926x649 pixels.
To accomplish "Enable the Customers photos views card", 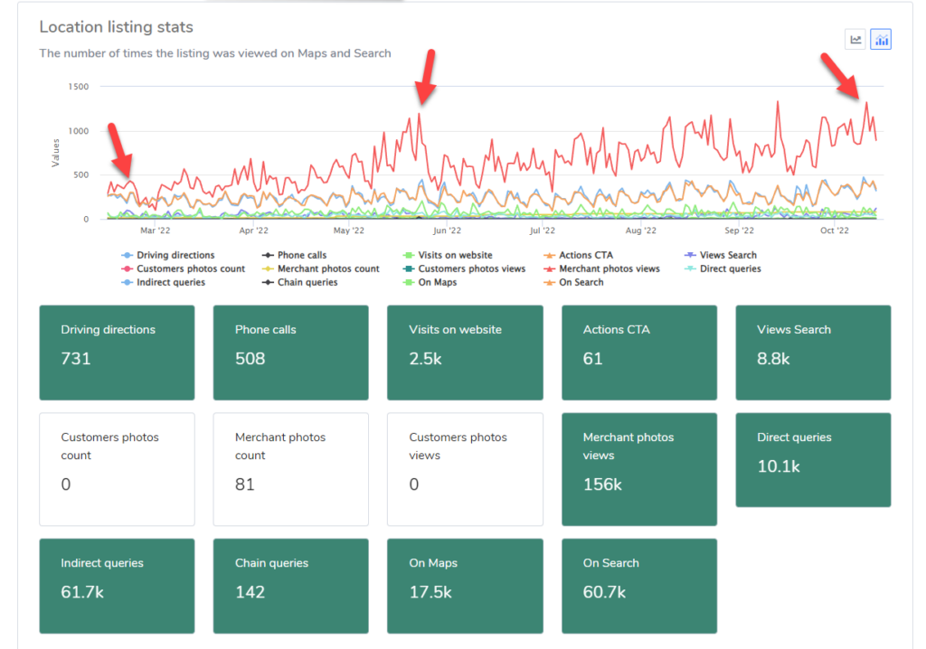I will click(x=465, y=468).
